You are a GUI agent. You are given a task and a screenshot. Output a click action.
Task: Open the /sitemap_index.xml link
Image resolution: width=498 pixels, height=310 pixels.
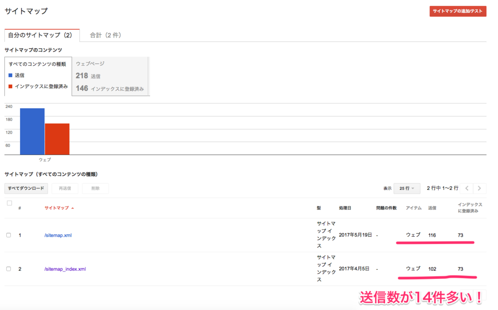[65, 269]
